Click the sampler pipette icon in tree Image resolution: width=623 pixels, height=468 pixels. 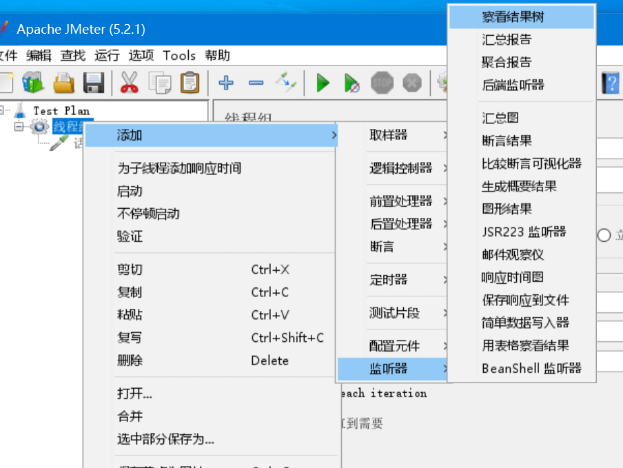59,143
